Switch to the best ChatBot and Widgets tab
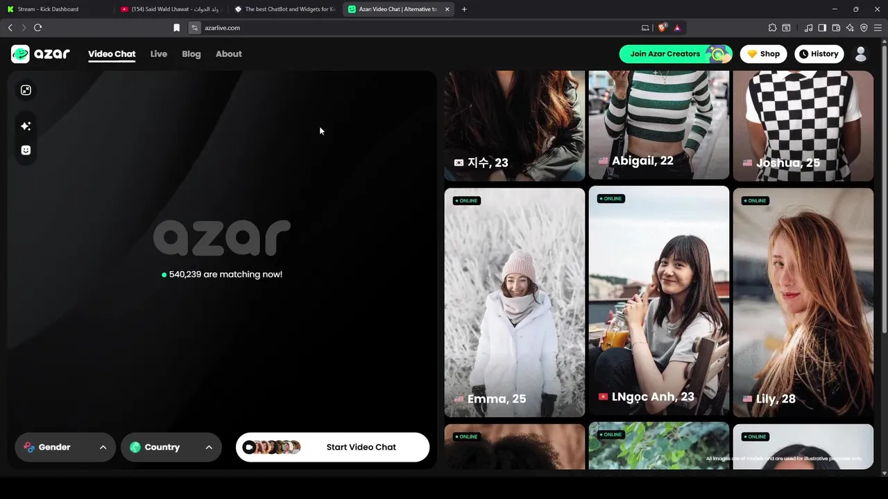The height and width of the screenshot is (499, 888). (x=284, y=9)
